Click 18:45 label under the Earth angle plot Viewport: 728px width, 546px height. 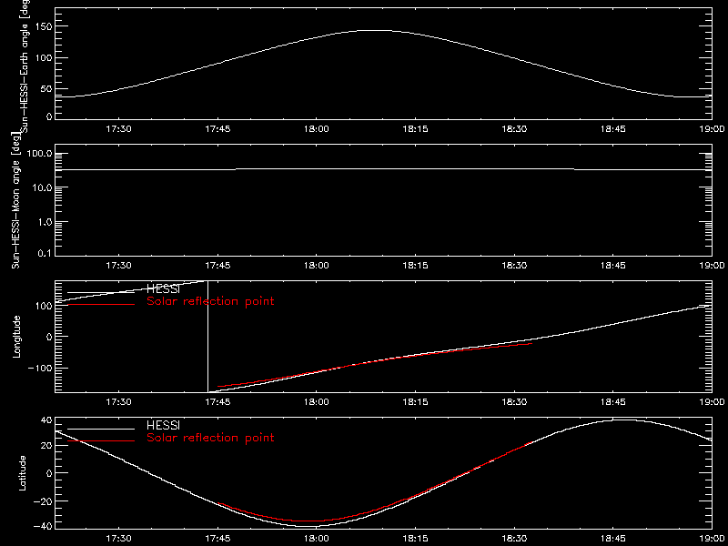tap(612, 129)
